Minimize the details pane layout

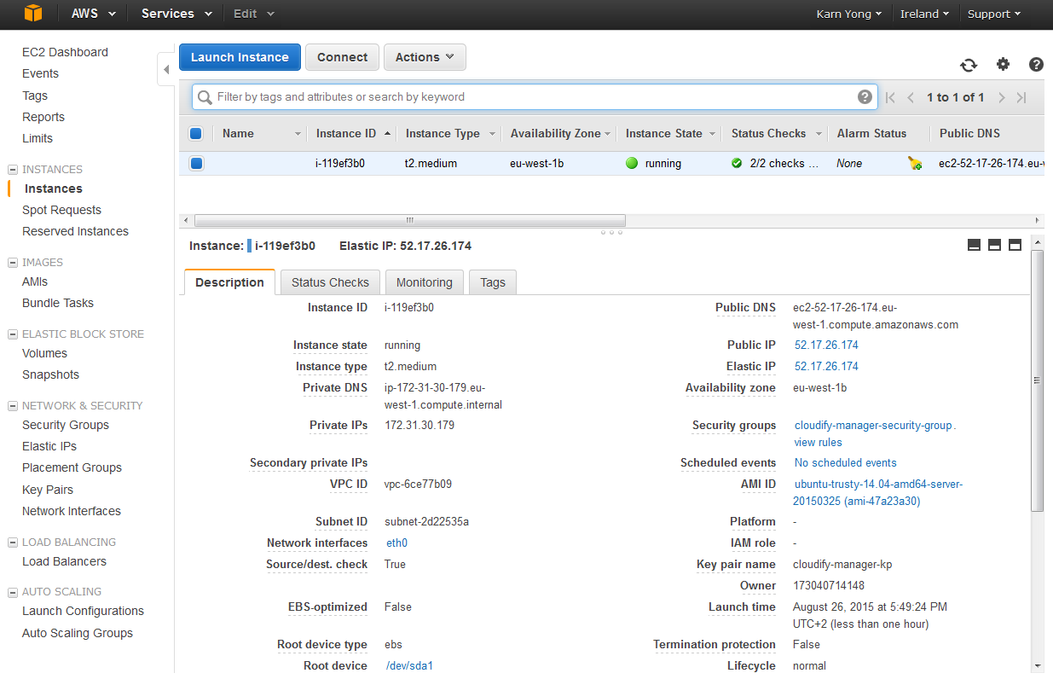[x=975, y=246]
